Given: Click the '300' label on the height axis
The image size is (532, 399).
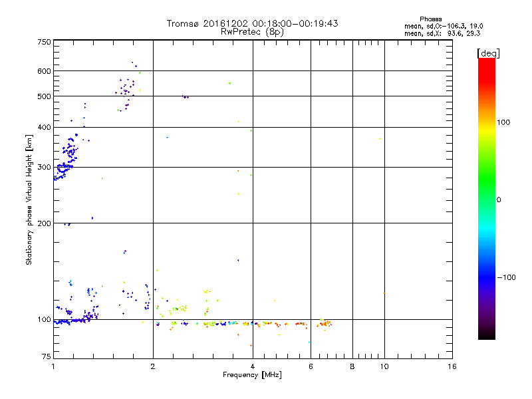Looking at the screenshot, I should pos(44,167).
